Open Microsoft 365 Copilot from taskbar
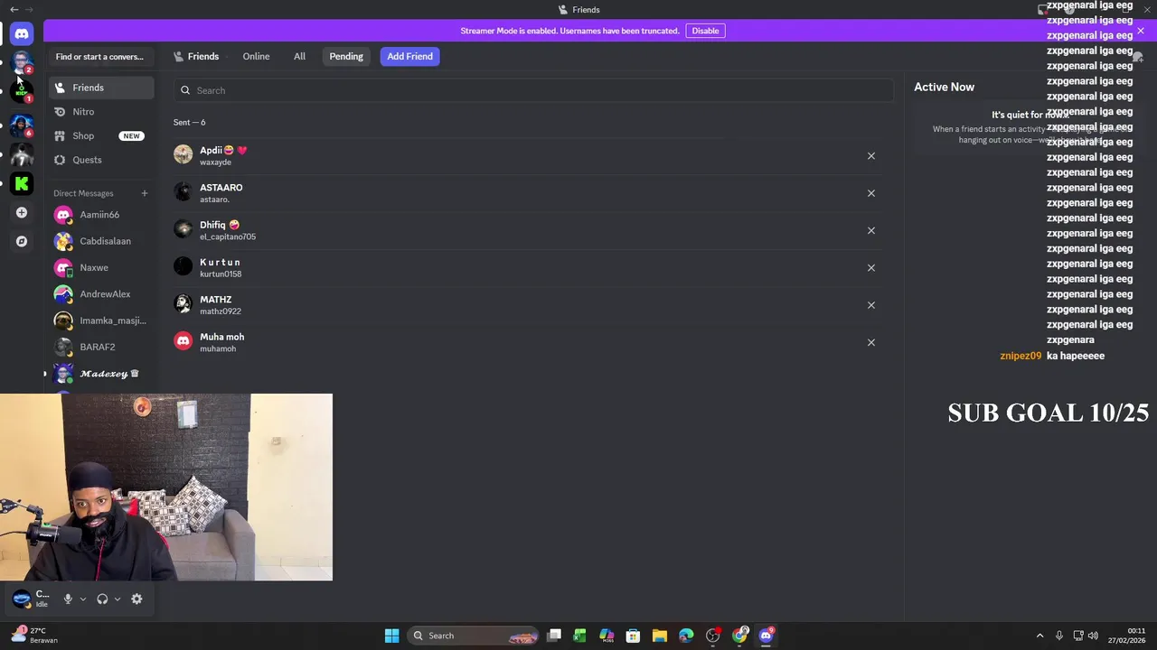The height and width of the screenshot is (650, 1157). 607,636
